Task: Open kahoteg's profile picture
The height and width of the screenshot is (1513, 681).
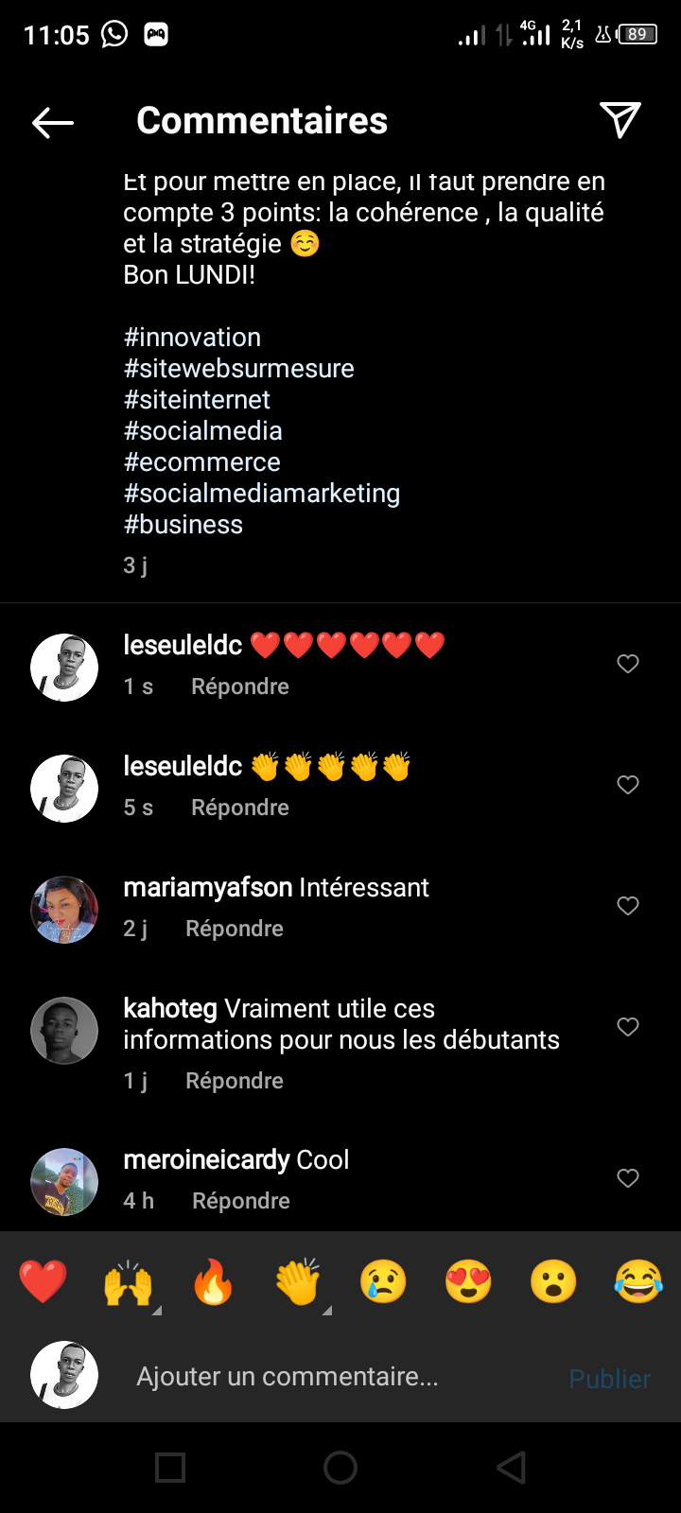Action: tap(64, 1031)
